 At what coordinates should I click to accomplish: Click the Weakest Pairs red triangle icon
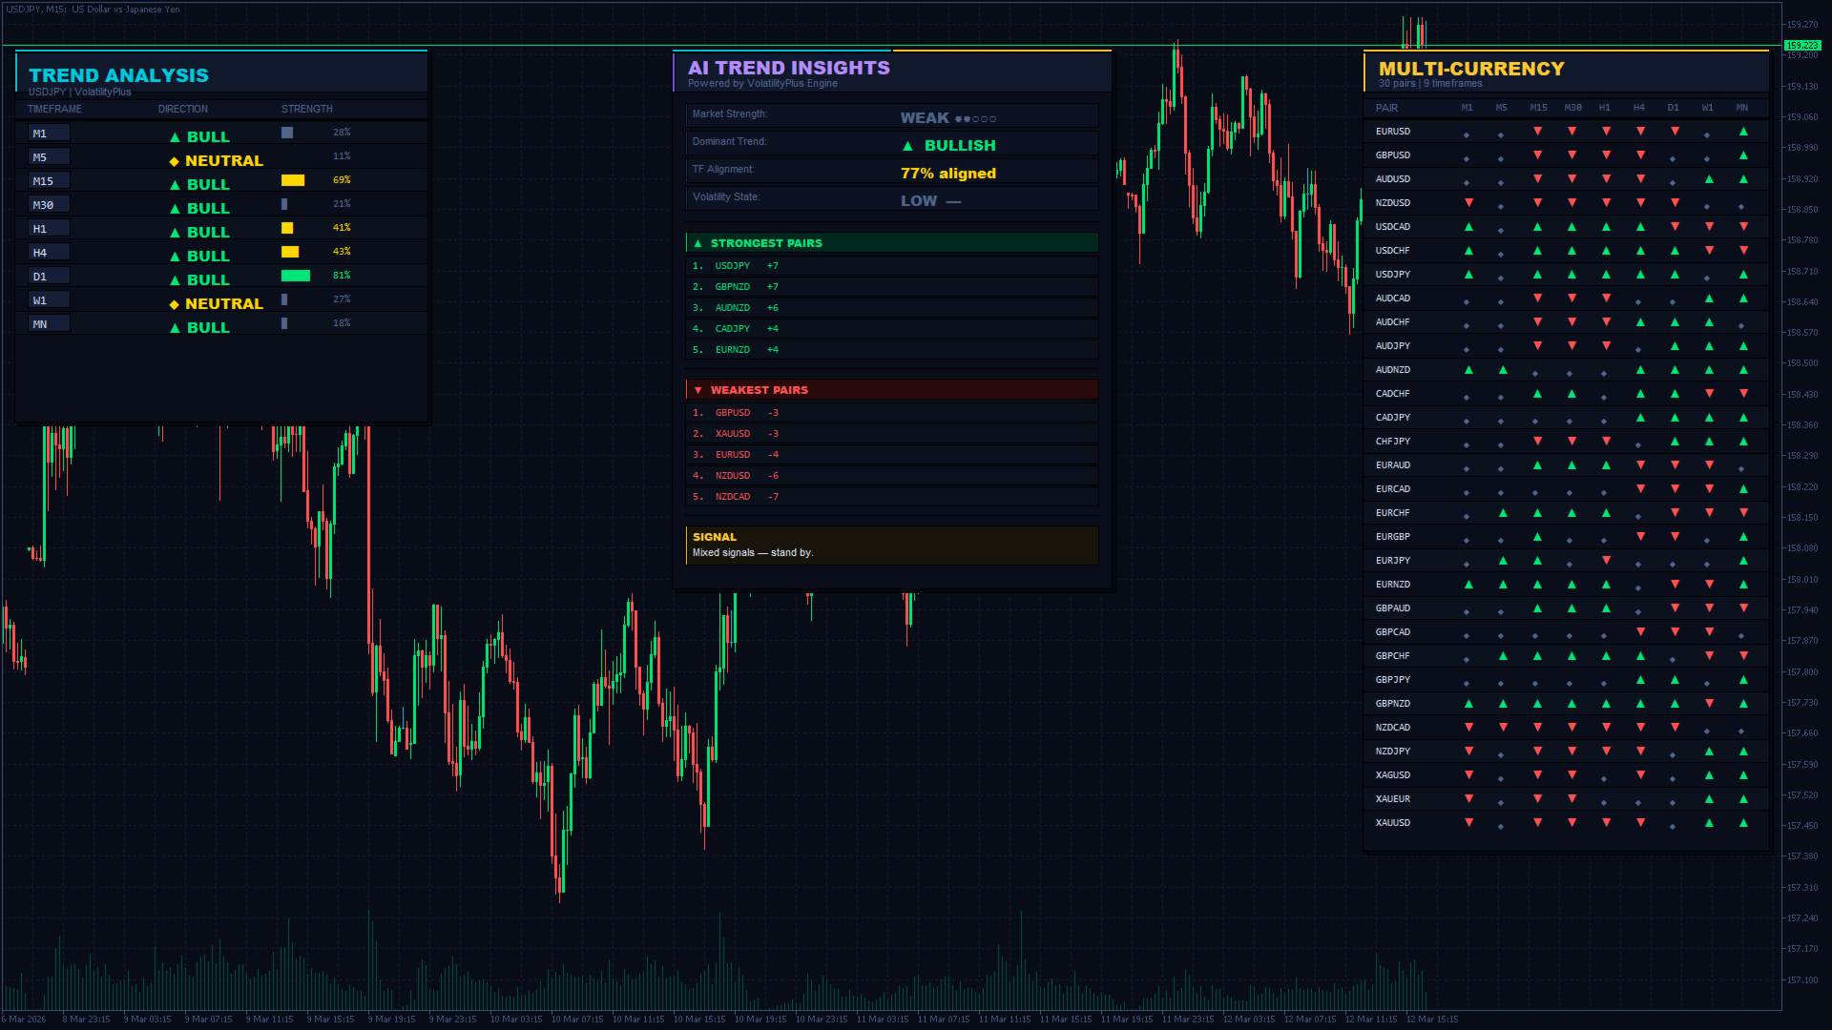tap(697, 390)
